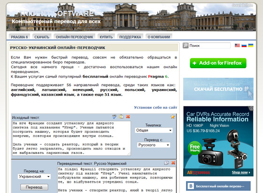This screenshot has width=263, height=193.
Task: Open the КУПИТЬ tab
Action: 106,37
